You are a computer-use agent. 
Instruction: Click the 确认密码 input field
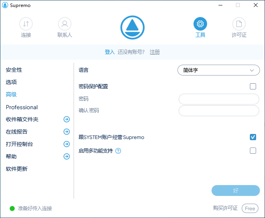[219, 111]
